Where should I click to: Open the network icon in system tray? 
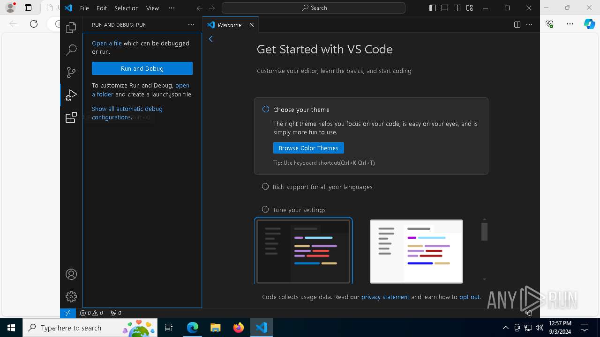[528, 328]
